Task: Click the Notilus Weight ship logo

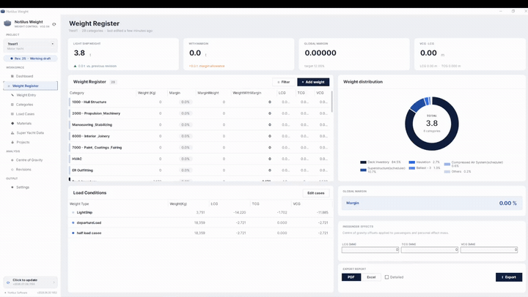Action: click(7, 23)
